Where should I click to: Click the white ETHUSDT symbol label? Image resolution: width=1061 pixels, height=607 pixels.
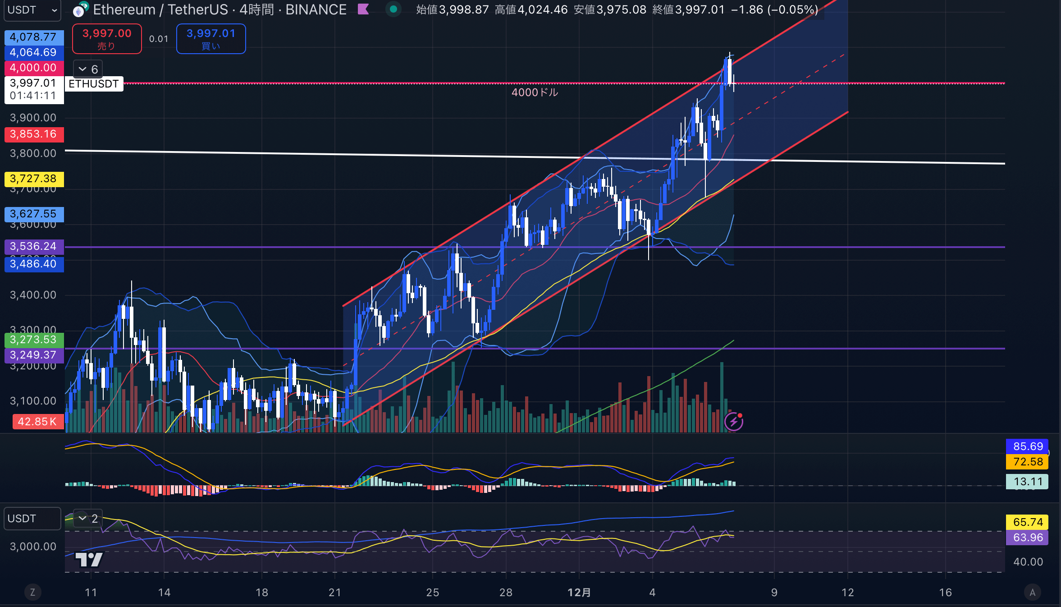point(94,84)
